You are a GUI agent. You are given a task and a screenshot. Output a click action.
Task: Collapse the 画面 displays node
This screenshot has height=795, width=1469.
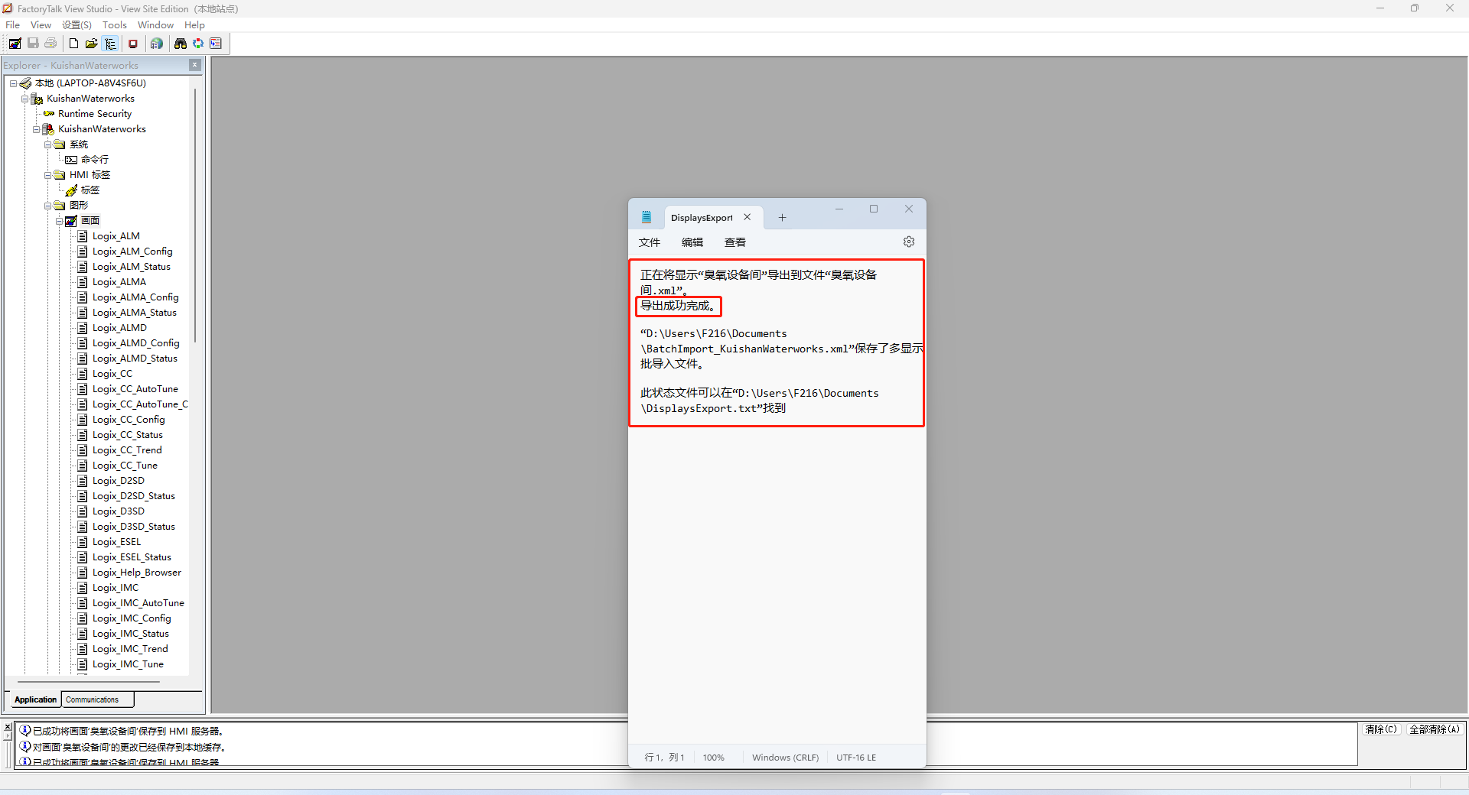coord(59,221)
